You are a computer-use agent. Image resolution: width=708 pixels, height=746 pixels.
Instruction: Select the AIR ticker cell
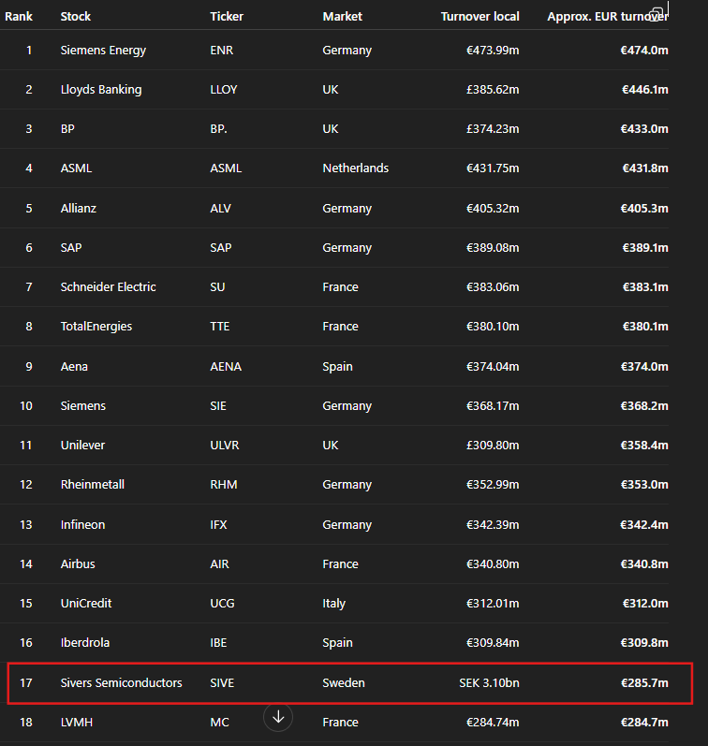coord(219,564)
